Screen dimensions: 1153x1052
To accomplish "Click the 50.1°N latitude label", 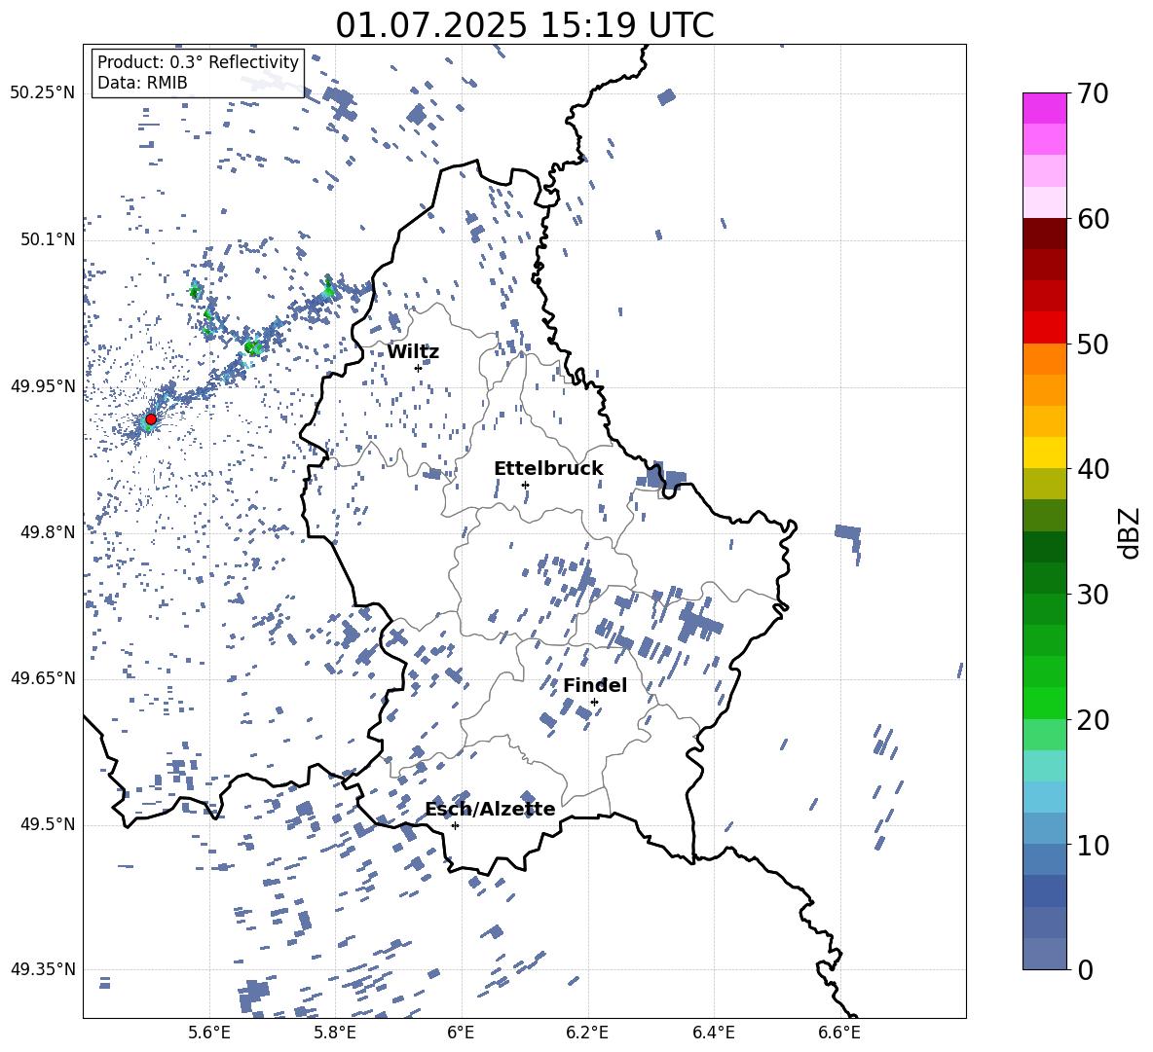I will [48, 240].
